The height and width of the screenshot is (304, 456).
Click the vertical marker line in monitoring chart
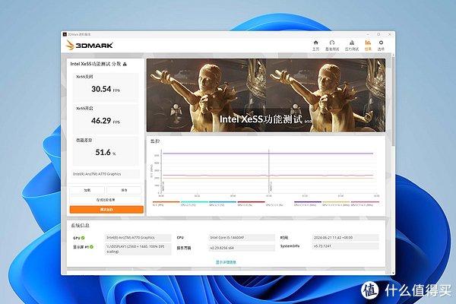[x=269, y=172]
